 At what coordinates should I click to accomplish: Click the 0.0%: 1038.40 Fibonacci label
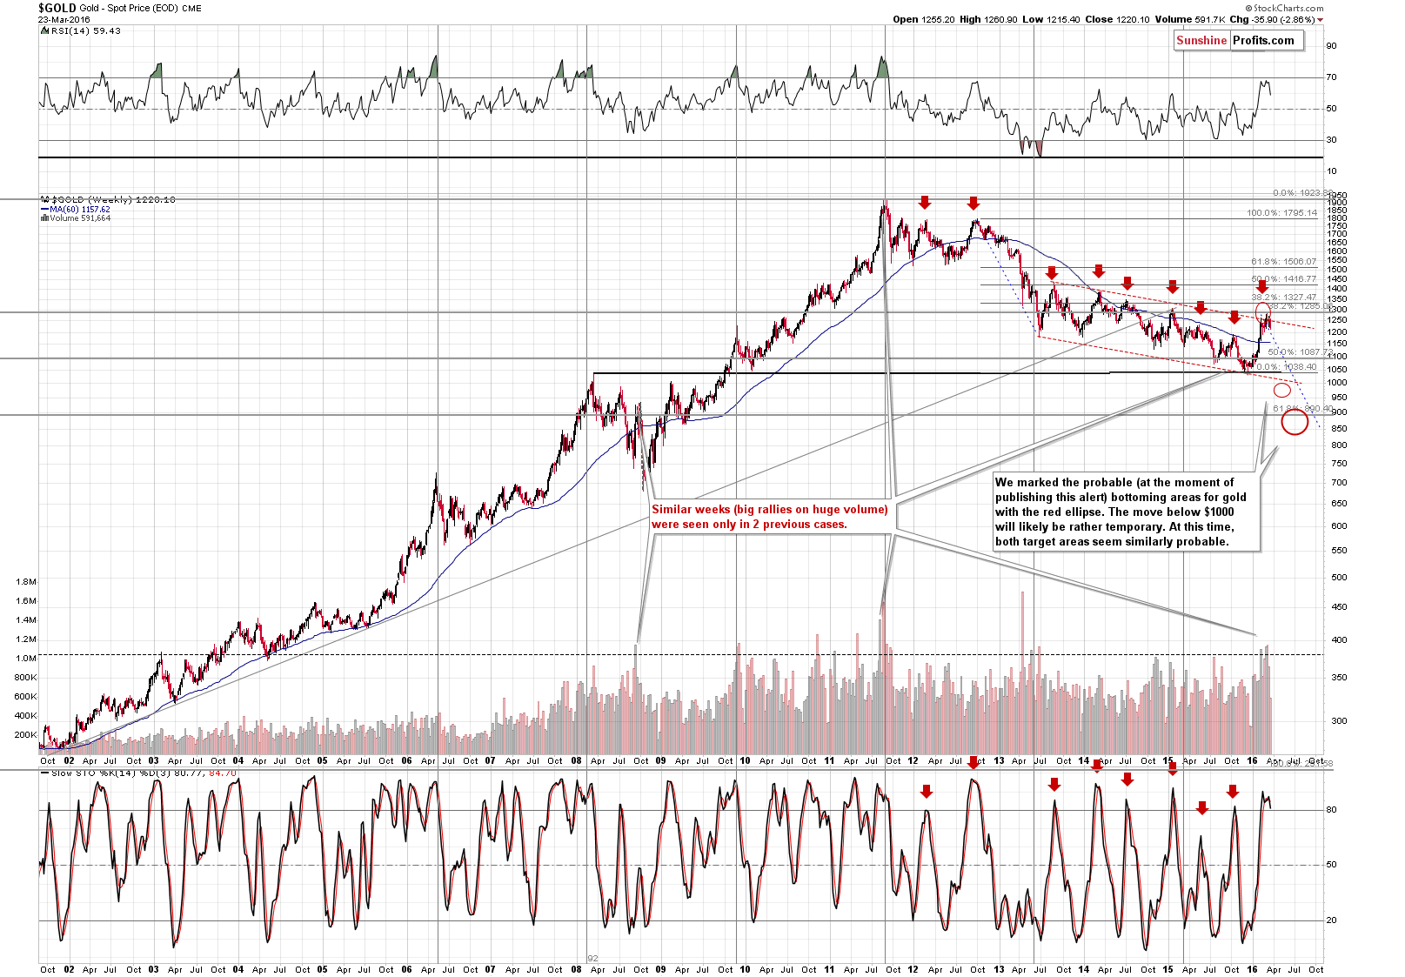click(1288, 367)
